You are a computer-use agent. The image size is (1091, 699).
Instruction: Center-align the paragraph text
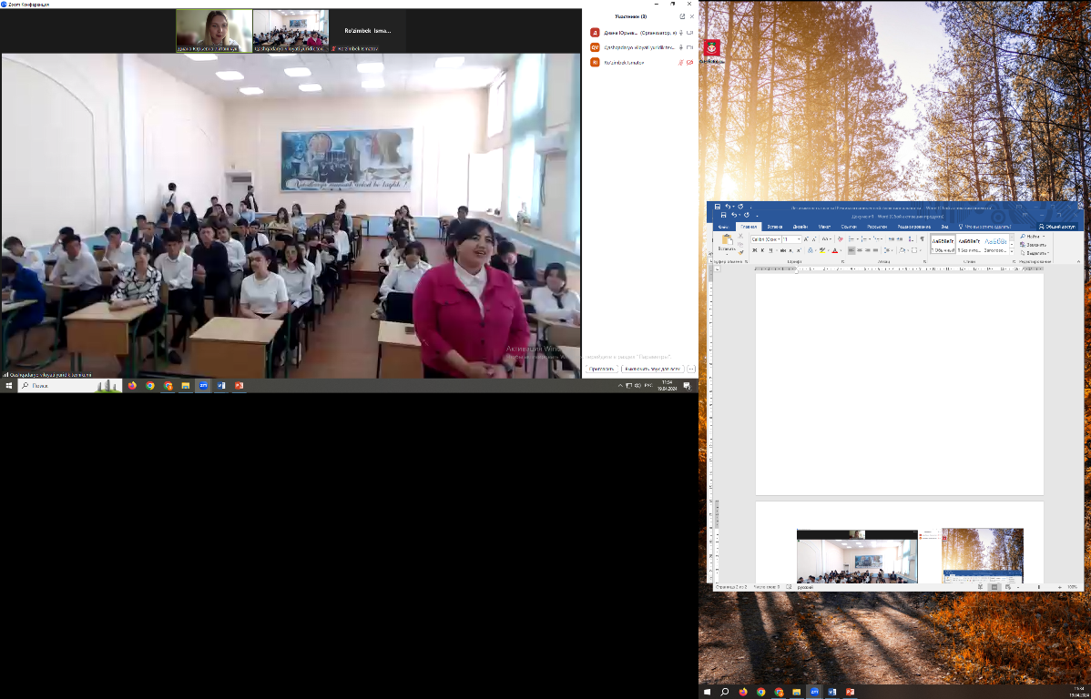[x=862, y=250]
